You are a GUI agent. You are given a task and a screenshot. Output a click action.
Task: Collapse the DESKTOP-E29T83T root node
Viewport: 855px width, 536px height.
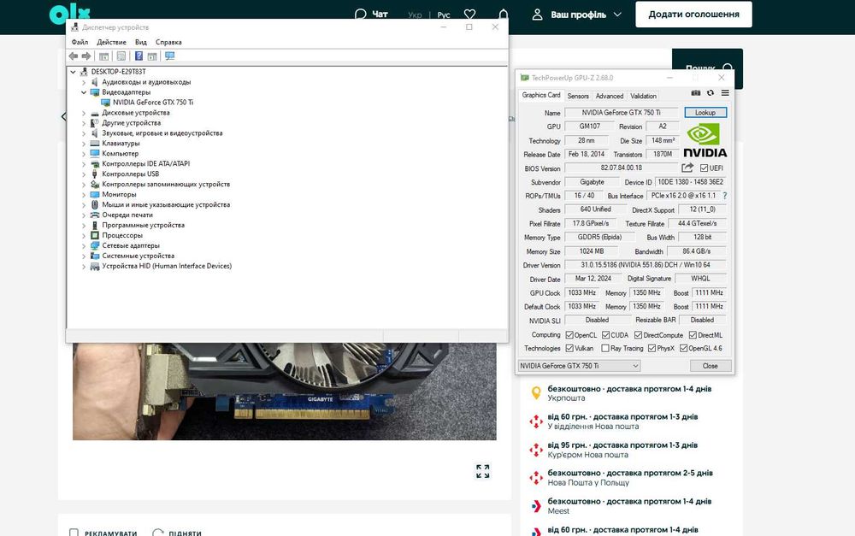[x=73, y=72]
